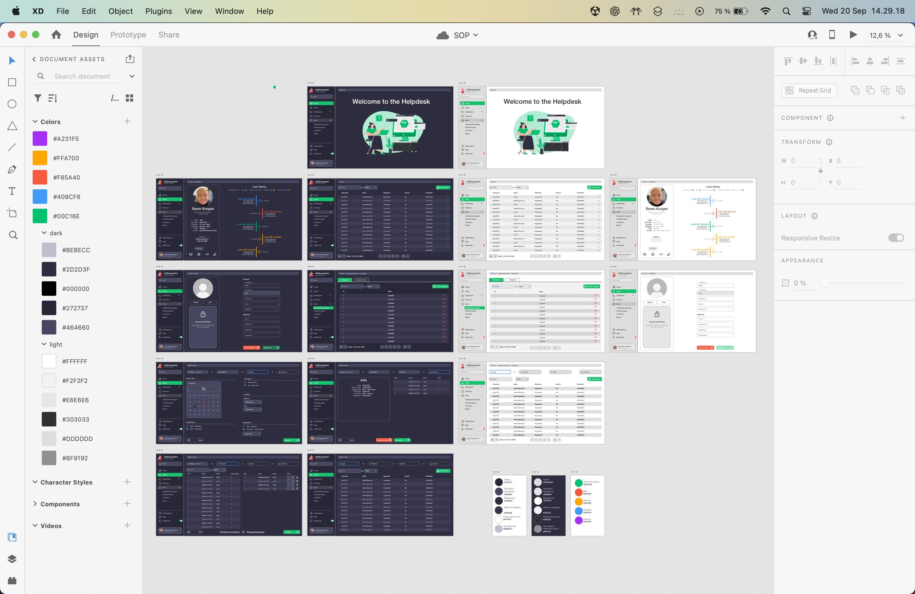915x594 pixels.
Task: Select the Zoom tool
Action: click(x=13, y=235)
